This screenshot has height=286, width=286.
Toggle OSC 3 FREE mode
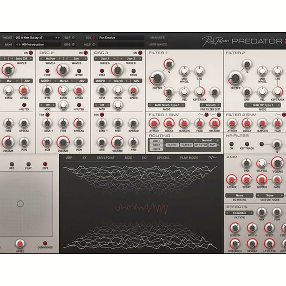(x=102, y=71)
